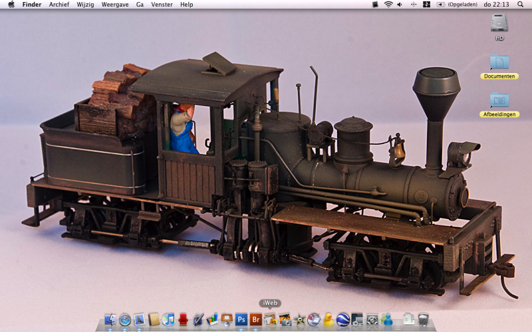
Task: Open Front Row red chair icon
Action: click(x=183, y=319)
